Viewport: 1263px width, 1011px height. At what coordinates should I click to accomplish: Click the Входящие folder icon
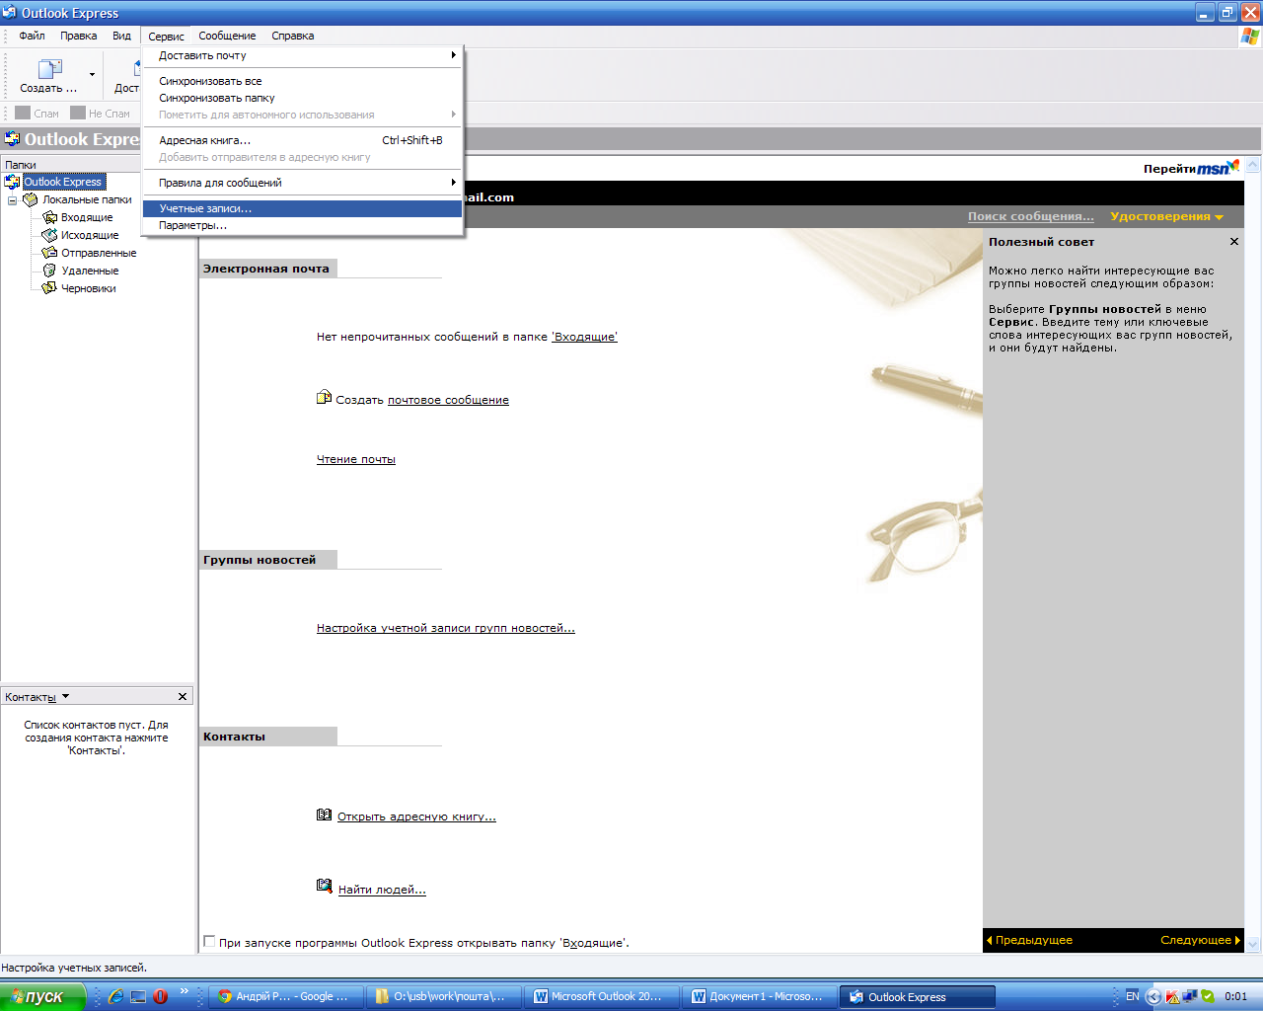coord(49,217)
